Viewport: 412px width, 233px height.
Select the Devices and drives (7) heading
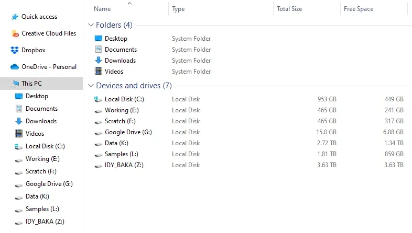click(x=134, y=86)
